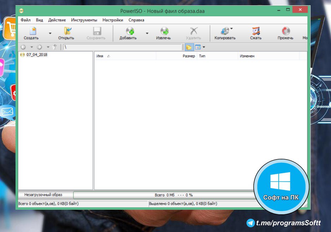Open the view mode dropdown arrow
Viewport: 331px width, 232px height.
tap(204, 47)
